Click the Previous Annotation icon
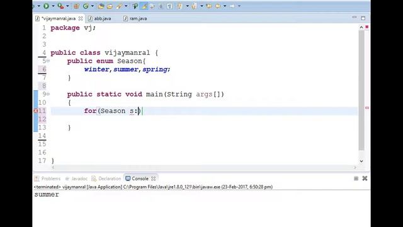Viewport: 403px width, 227px height. point(194,6)
